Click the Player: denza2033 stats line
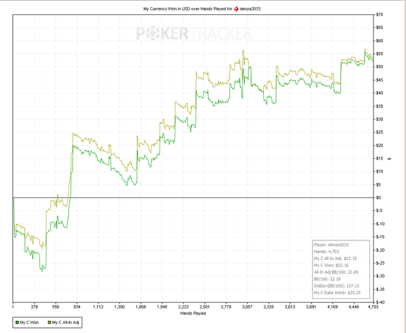The image size is (406, 333). [331, 244]
